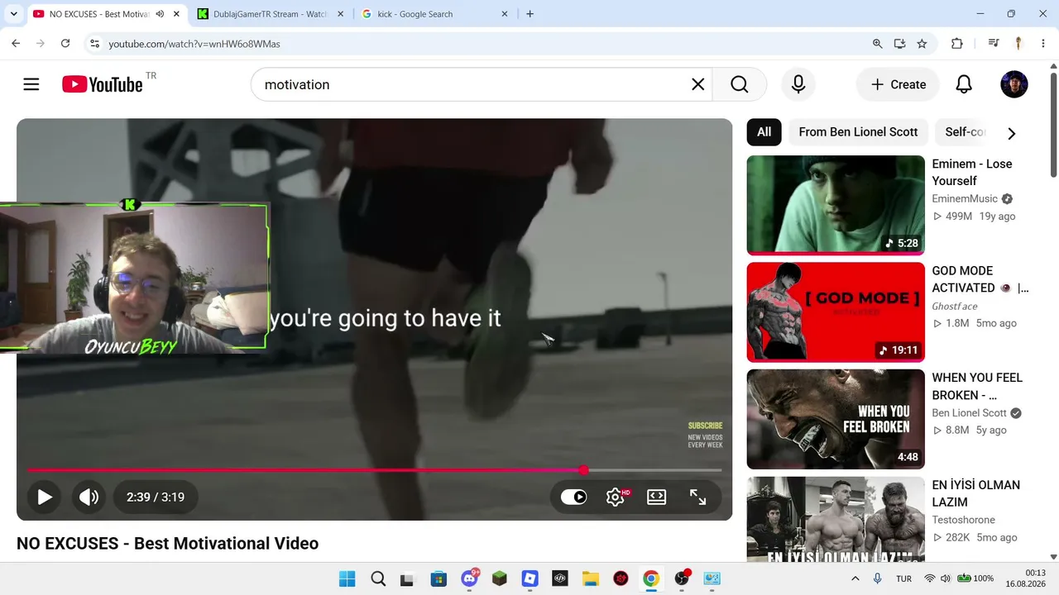The width and height of the screenshot is (1059, 595).
Task: Select the From Ben Lionel Scott chip
Action: tap(858, 132)
